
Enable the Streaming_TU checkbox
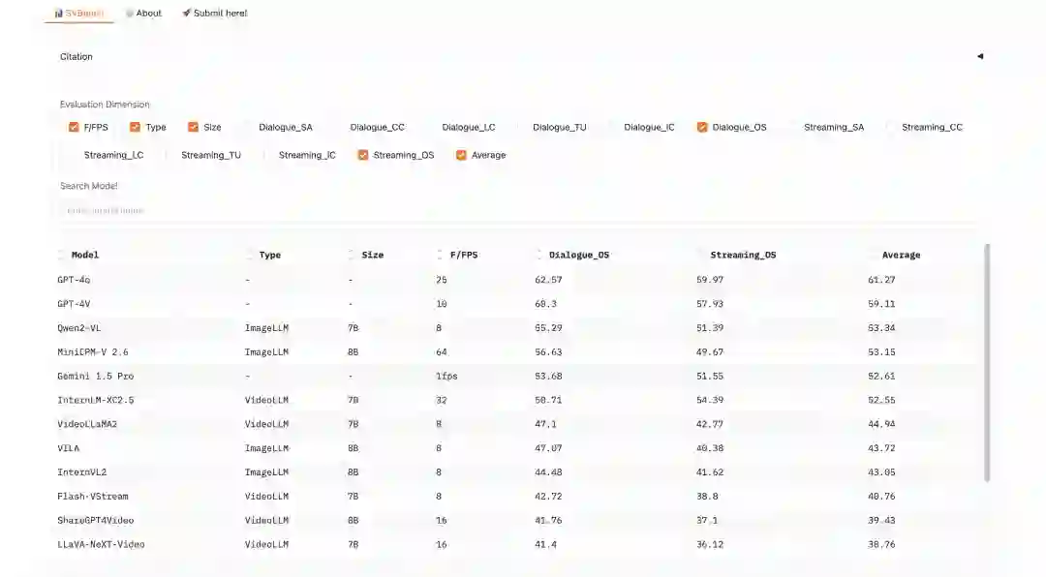(x=170, y=155)
